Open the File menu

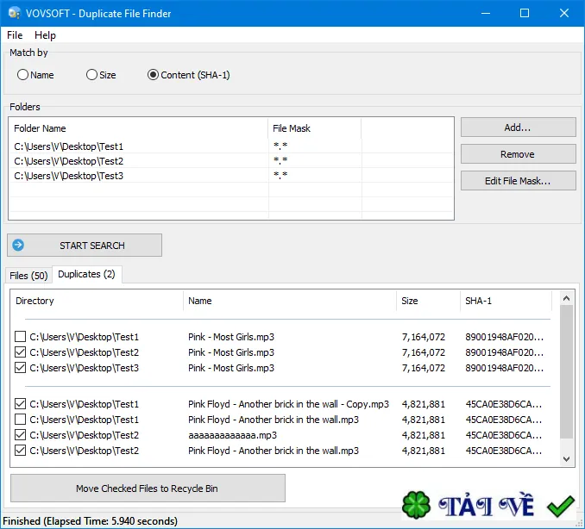pos(15,35)
